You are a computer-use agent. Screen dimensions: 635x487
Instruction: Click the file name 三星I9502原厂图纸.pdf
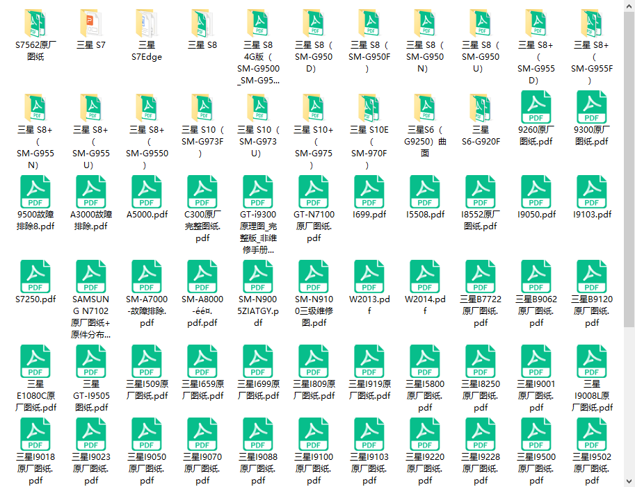point(592,469)
